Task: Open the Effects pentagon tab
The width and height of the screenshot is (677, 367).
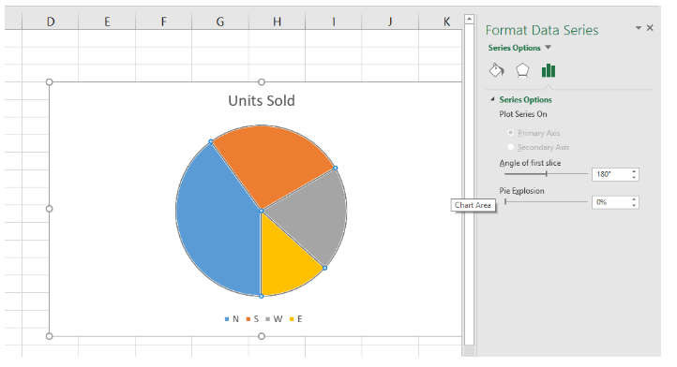Action: tap(522, 70)
